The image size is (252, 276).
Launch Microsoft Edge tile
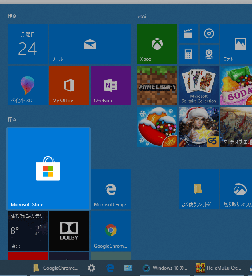coord(111,189)
